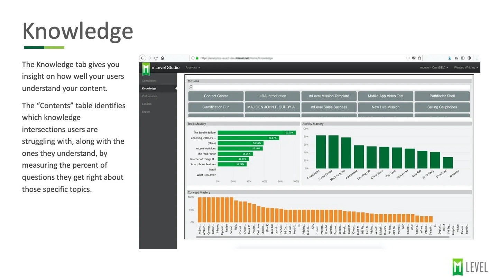Click the Path Finder activity bar

[x=410, y=158]
